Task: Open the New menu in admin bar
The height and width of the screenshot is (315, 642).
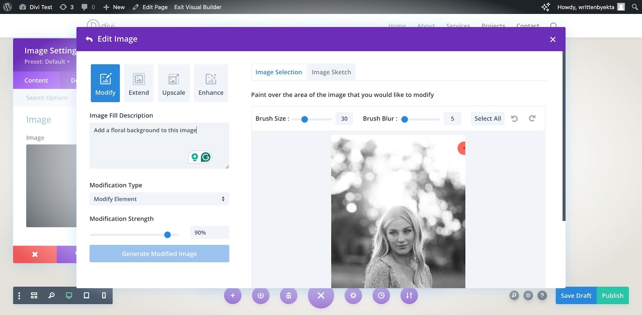Action: click(x=114, y=7)
